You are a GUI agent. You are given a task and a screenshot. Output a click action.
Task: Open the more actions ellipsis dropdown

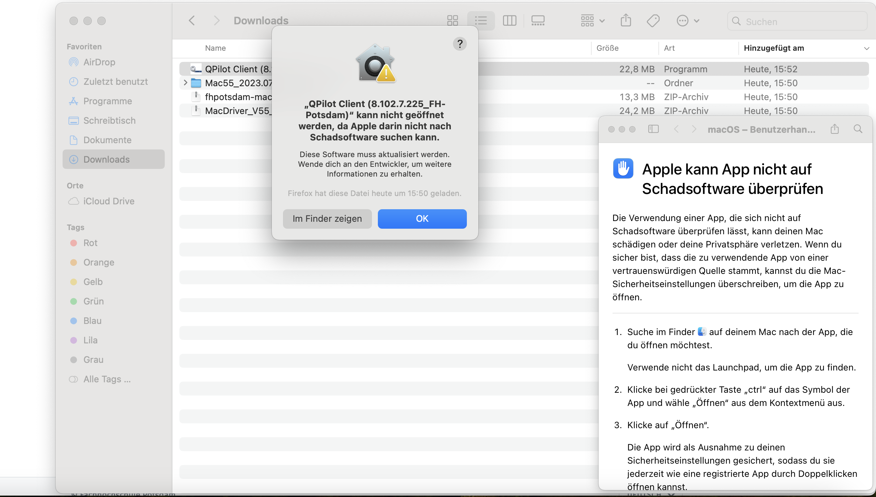point(688,21)
